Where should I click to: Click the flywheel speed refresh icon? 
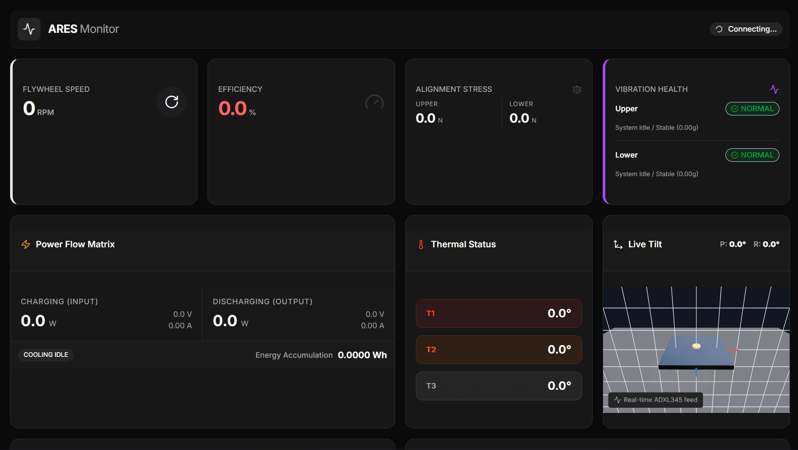pyautogui.click(x=172, y=102)
